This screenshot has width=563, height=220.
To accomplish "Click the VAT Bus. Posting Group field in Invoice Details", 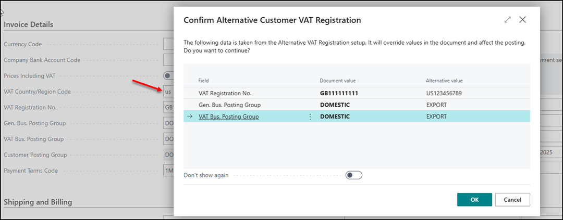I will click(168, 139).
